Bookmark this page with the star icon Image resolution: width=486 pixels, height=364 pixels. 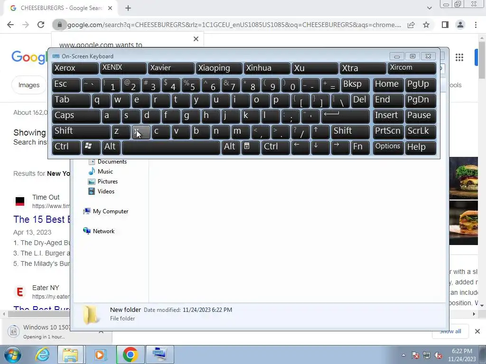[x=426, y=25]
